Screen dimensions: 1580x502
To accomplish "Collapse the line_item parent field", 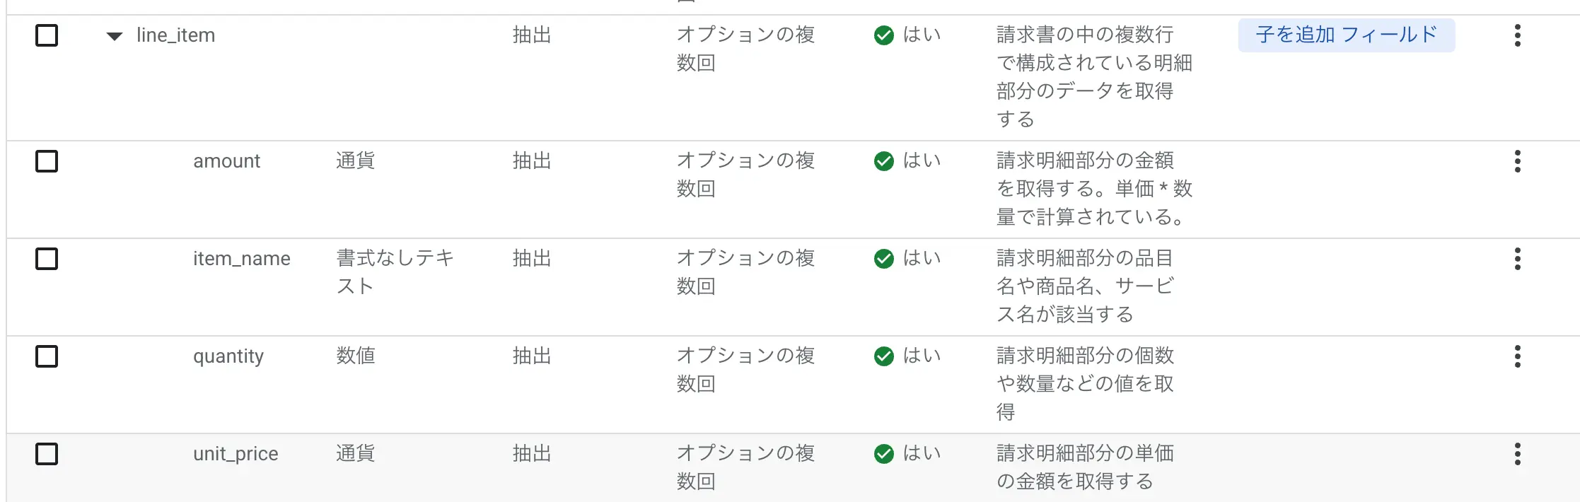I will tap(114, 36).
